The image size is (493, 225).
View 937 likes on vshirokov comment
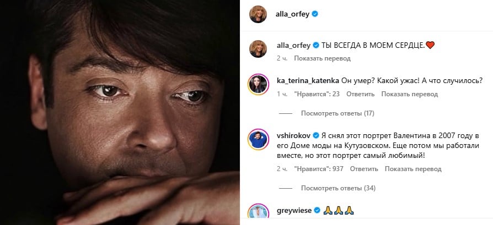point(319,169)
